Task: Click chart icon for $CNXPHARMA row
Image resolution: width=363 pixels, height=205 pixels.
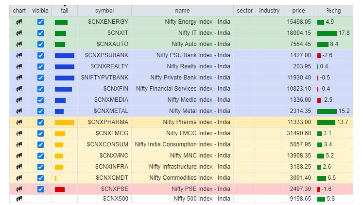Action: tap(19, 123)
